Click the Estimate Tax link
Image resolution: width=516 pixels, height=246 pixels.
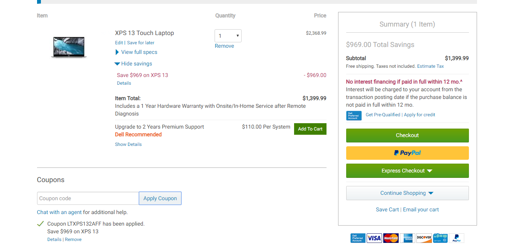point(430,66)
